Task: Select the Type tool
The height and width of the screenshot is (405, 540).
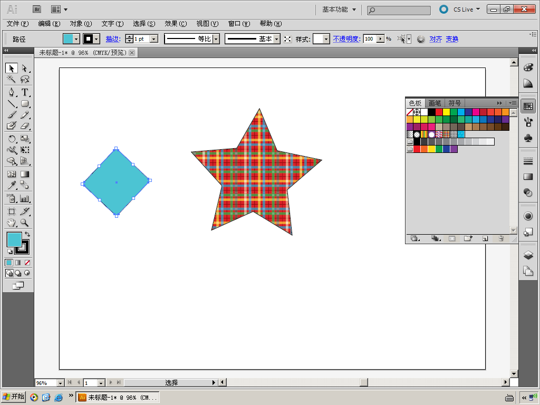Action: [x=25, y=92]
